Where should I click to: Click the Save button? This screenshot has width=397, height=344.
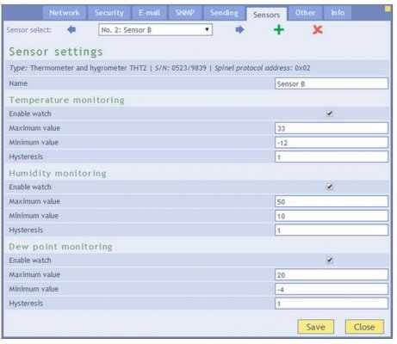316,327
